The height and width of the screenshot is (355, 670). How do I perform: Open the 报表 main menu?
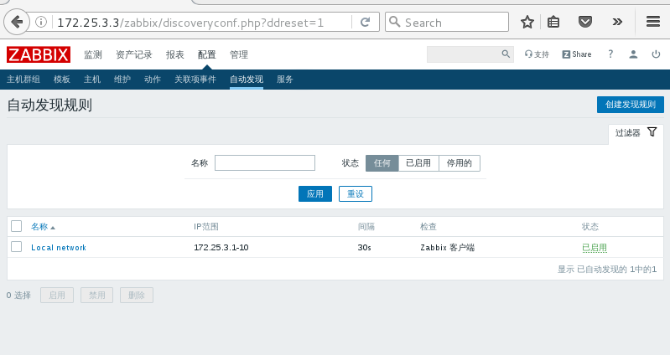pos(174,54)
